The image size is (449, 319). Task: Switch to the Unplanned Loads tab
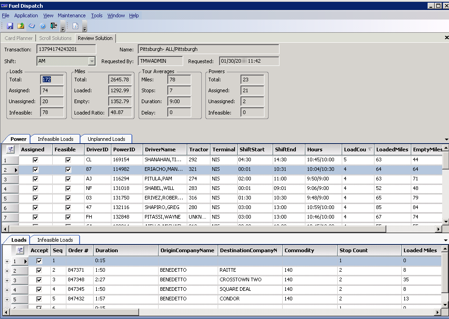click(x=106, y=139)
